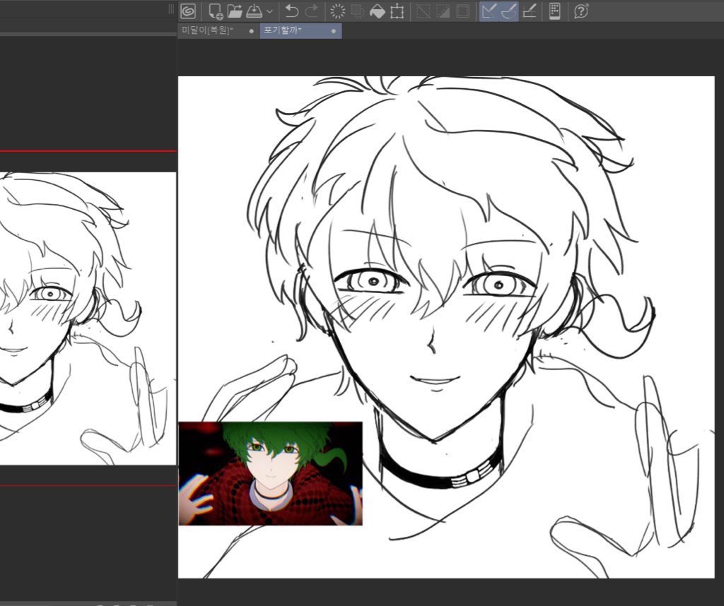Close the 포기할까* tab via its dot
This screenshot has height=606, width=724.
click(334, 31)
